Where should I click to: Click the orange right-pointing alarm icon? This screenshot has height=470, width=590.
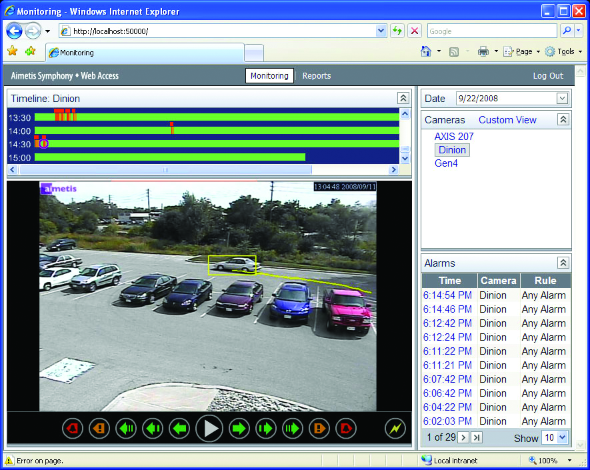tap(319, 429)
